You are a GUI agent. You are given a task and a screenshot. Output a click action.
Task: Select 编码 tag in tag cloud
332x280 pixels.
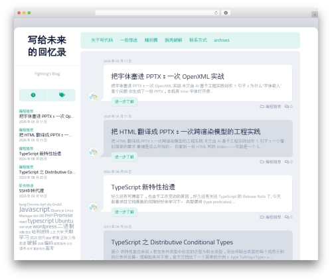[x=48, y=243]
